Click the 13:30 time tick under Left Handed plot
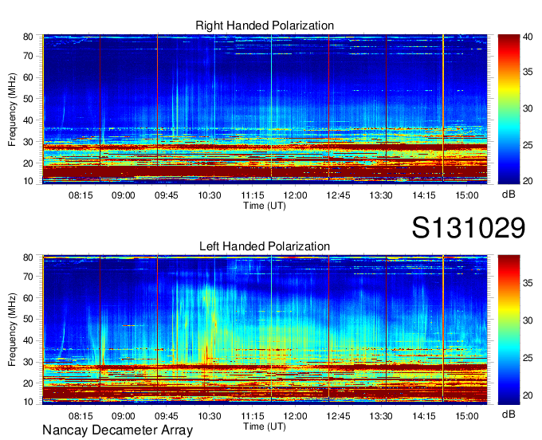Screen dimensions: 542x440 point(381,416)
